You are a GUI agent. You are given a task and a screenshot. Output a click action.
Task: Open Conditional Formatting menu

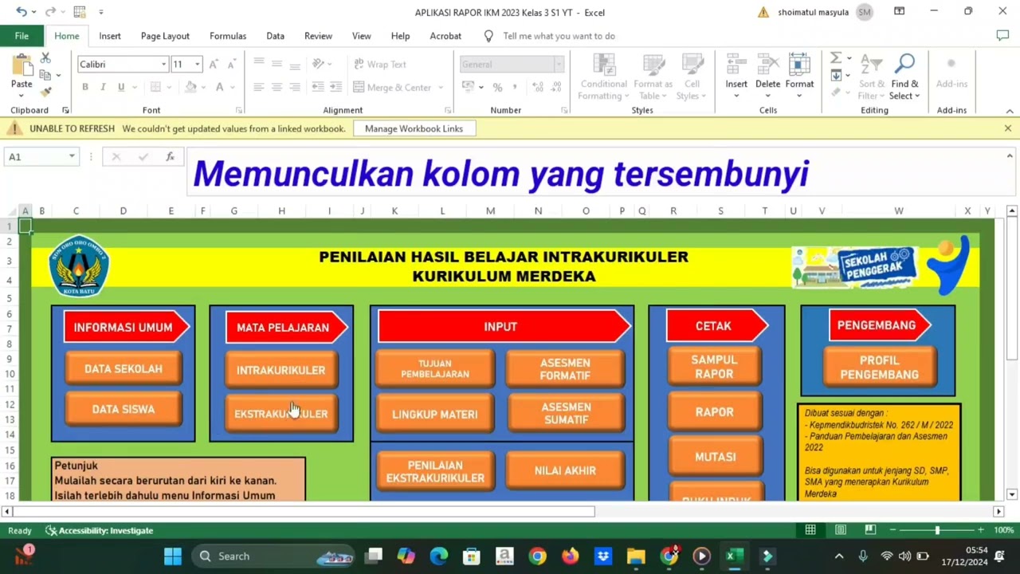click(603, 78)
